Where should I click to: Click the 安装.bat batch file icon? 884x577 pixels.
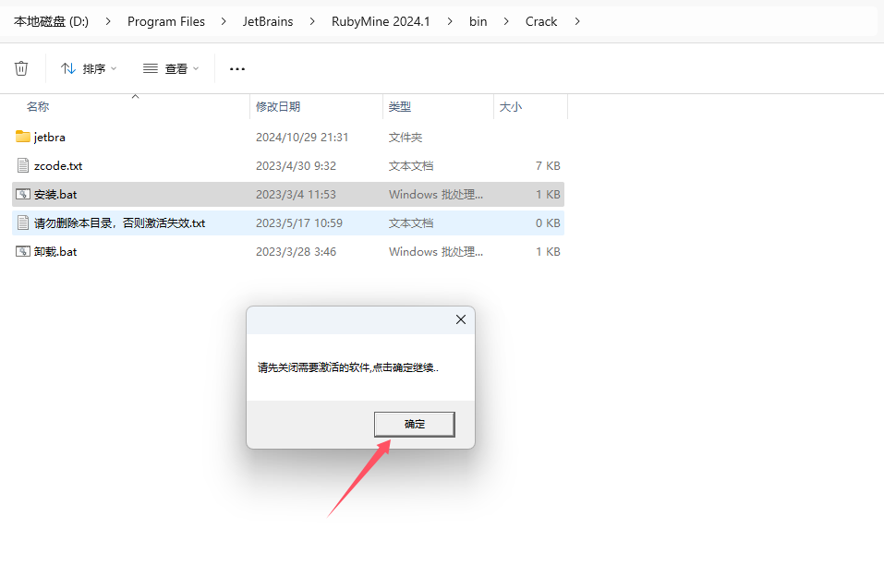[22, 194]
